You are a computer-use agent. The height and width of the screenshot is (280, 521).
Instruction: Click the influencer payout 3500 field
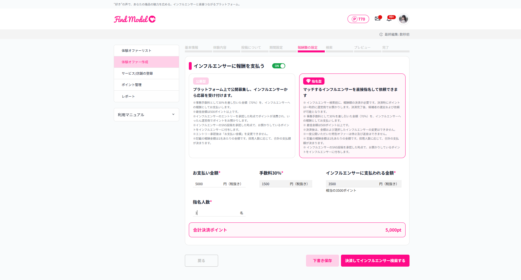[x=364, y=184]
